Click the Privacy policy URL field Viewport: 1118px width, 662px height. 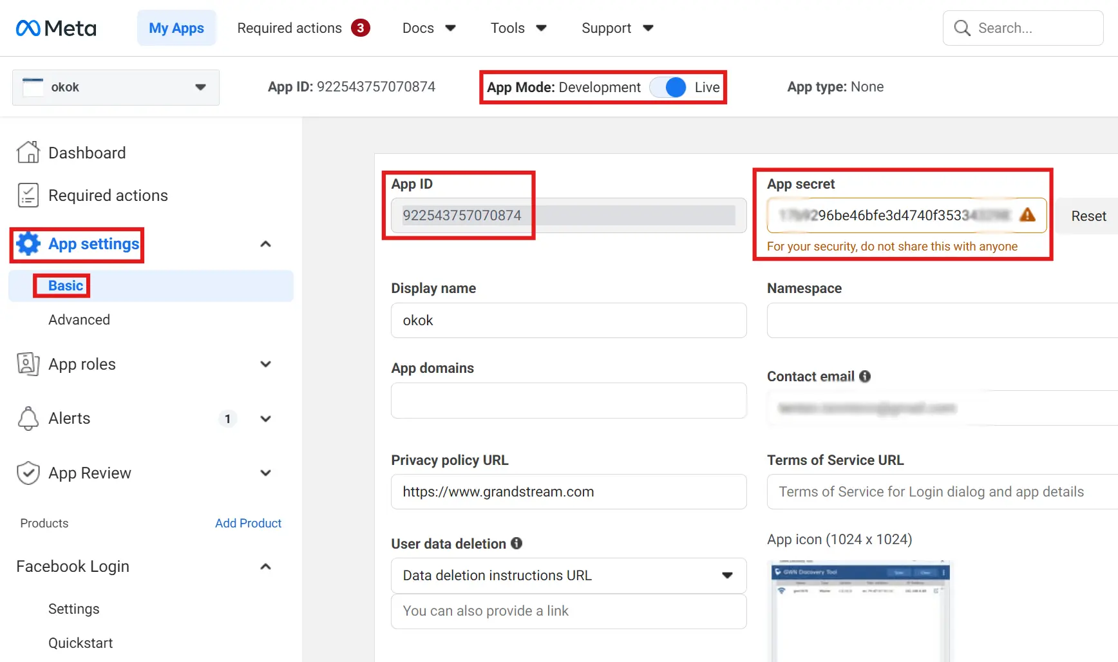coord(569,492)
